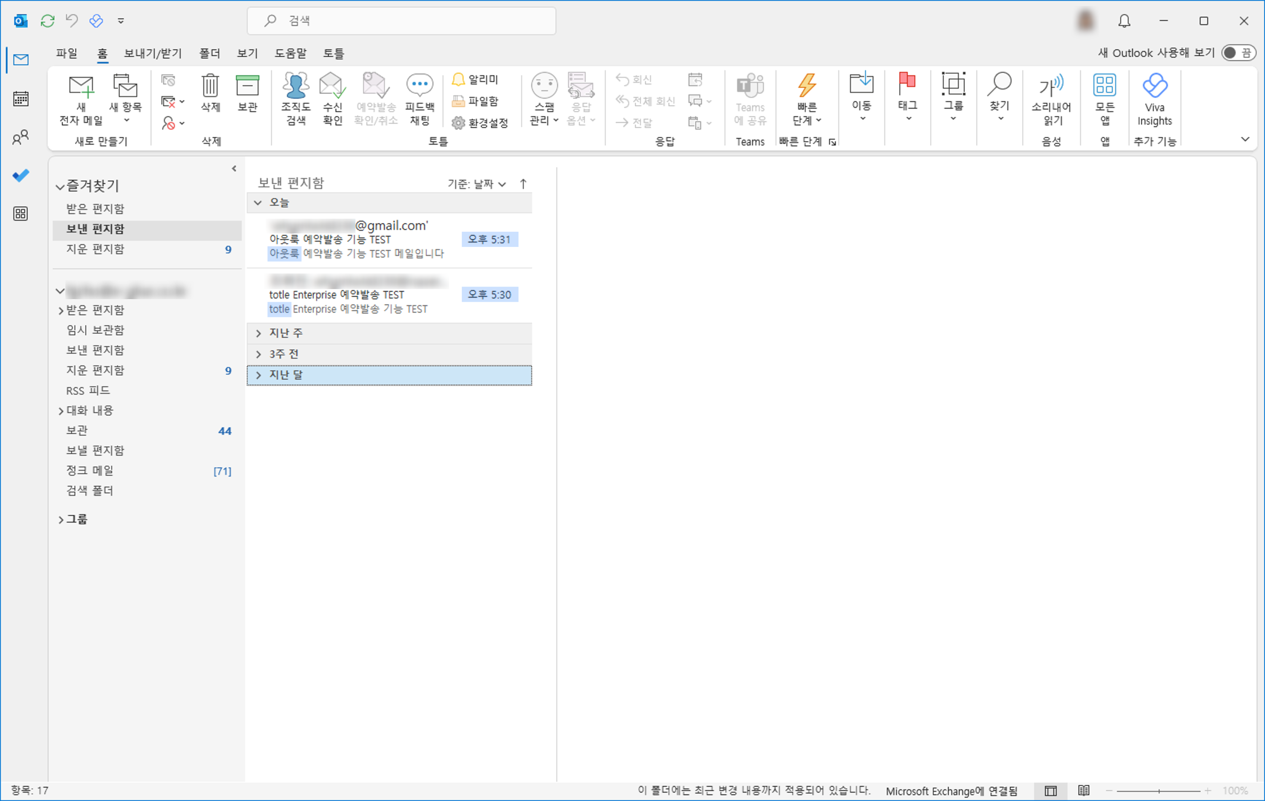
Task: Click the Archive (보관) icon in the ribbon
Action: 248,87
